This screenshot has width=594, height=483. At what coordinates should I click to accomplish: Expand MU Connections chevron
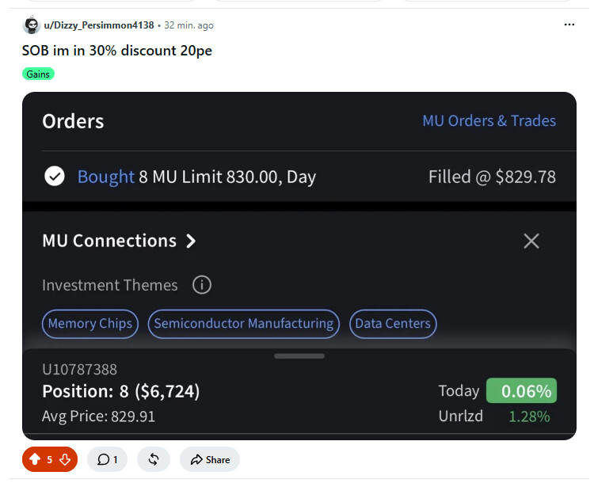pos(192,241)
